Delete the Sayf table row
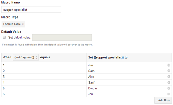Viewport: 173px width, 105px height. pyautogui.click(x=169, y=82)
